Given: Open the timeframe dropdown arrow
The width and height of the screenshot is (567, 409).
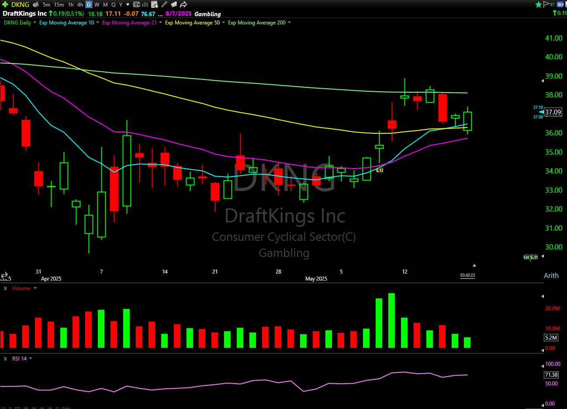Looking at the screenshot, I should [x=128, y=5].
